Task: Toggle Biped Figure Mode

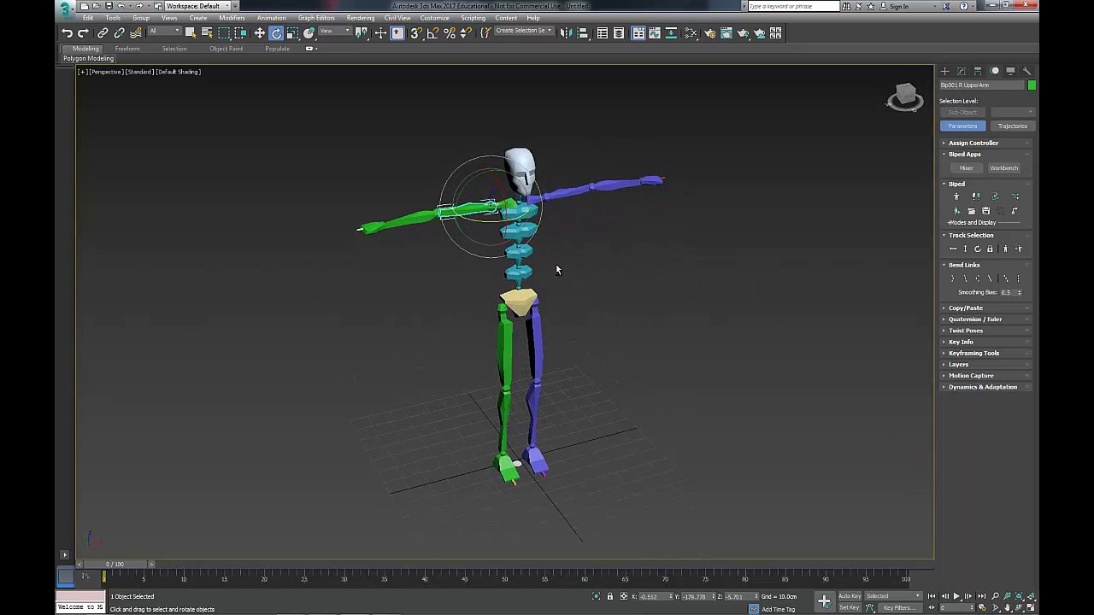Action: 956,196
